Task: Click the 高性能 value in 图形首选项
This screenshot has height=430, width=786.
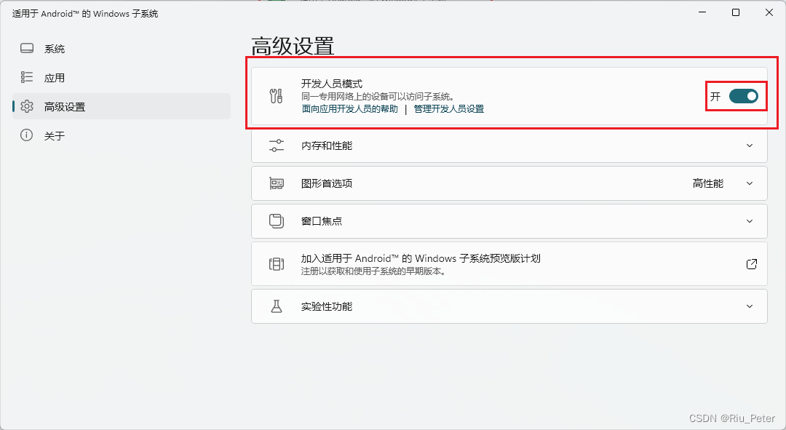Action: pos(708,183)
